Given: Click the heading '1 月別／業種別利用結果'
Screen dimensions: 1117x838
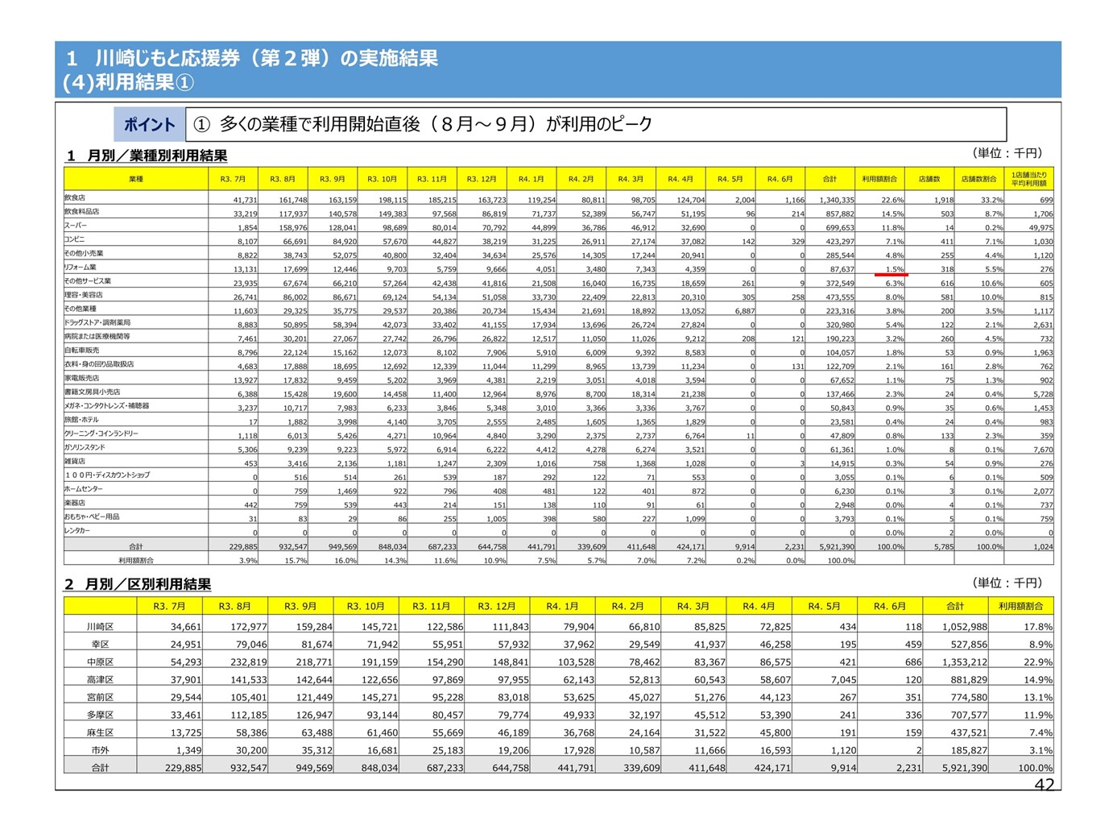Looking at the screenshot, I should pyautogui.click(x=146, y=156).
